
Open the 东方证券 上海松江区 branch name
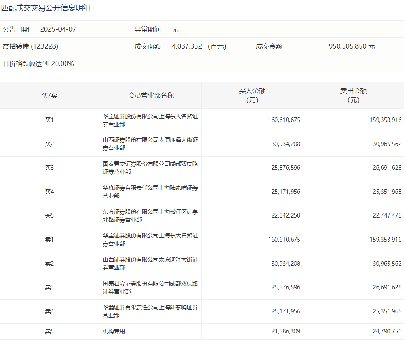[x=150, y=216]
